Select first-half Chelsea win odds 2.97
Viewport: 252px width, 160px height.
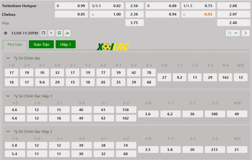(233, 14)
